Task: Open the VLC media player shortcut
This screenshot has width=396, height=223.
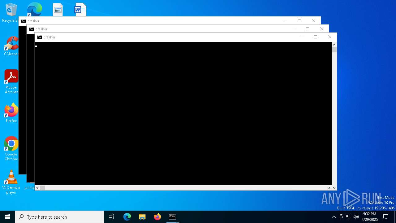Action: [11, 182]
